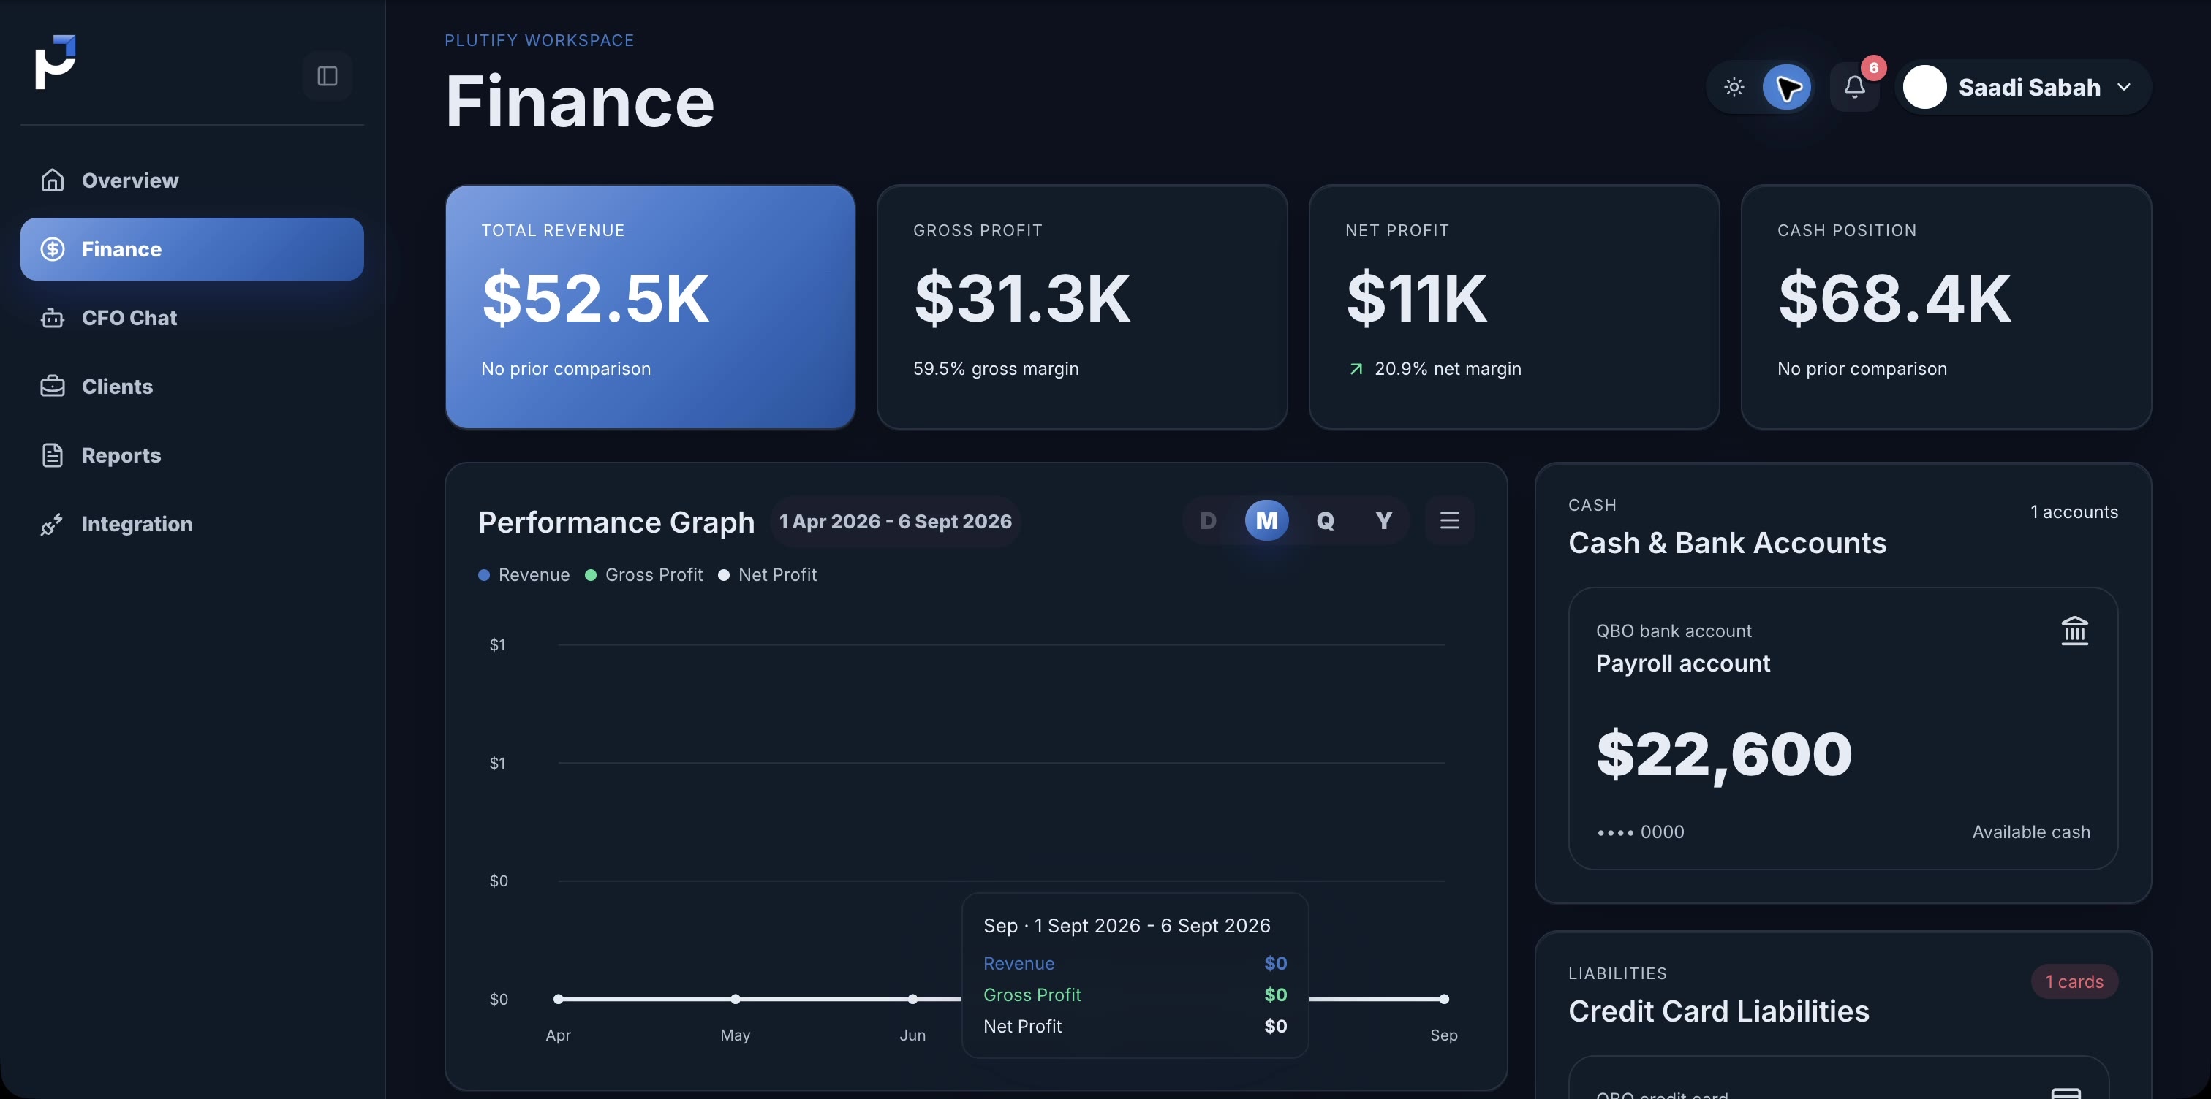Switch to light theme sun icon
2211x1099 pixels.
click(1734, 87)
